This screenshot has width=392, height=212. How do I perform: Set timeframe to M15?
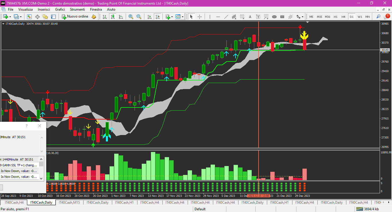coord(319,17)
